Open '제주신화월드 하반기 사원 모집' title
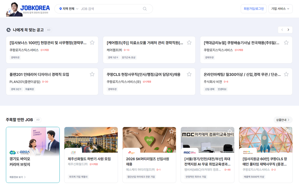299x185 pixels. [89, 159]
